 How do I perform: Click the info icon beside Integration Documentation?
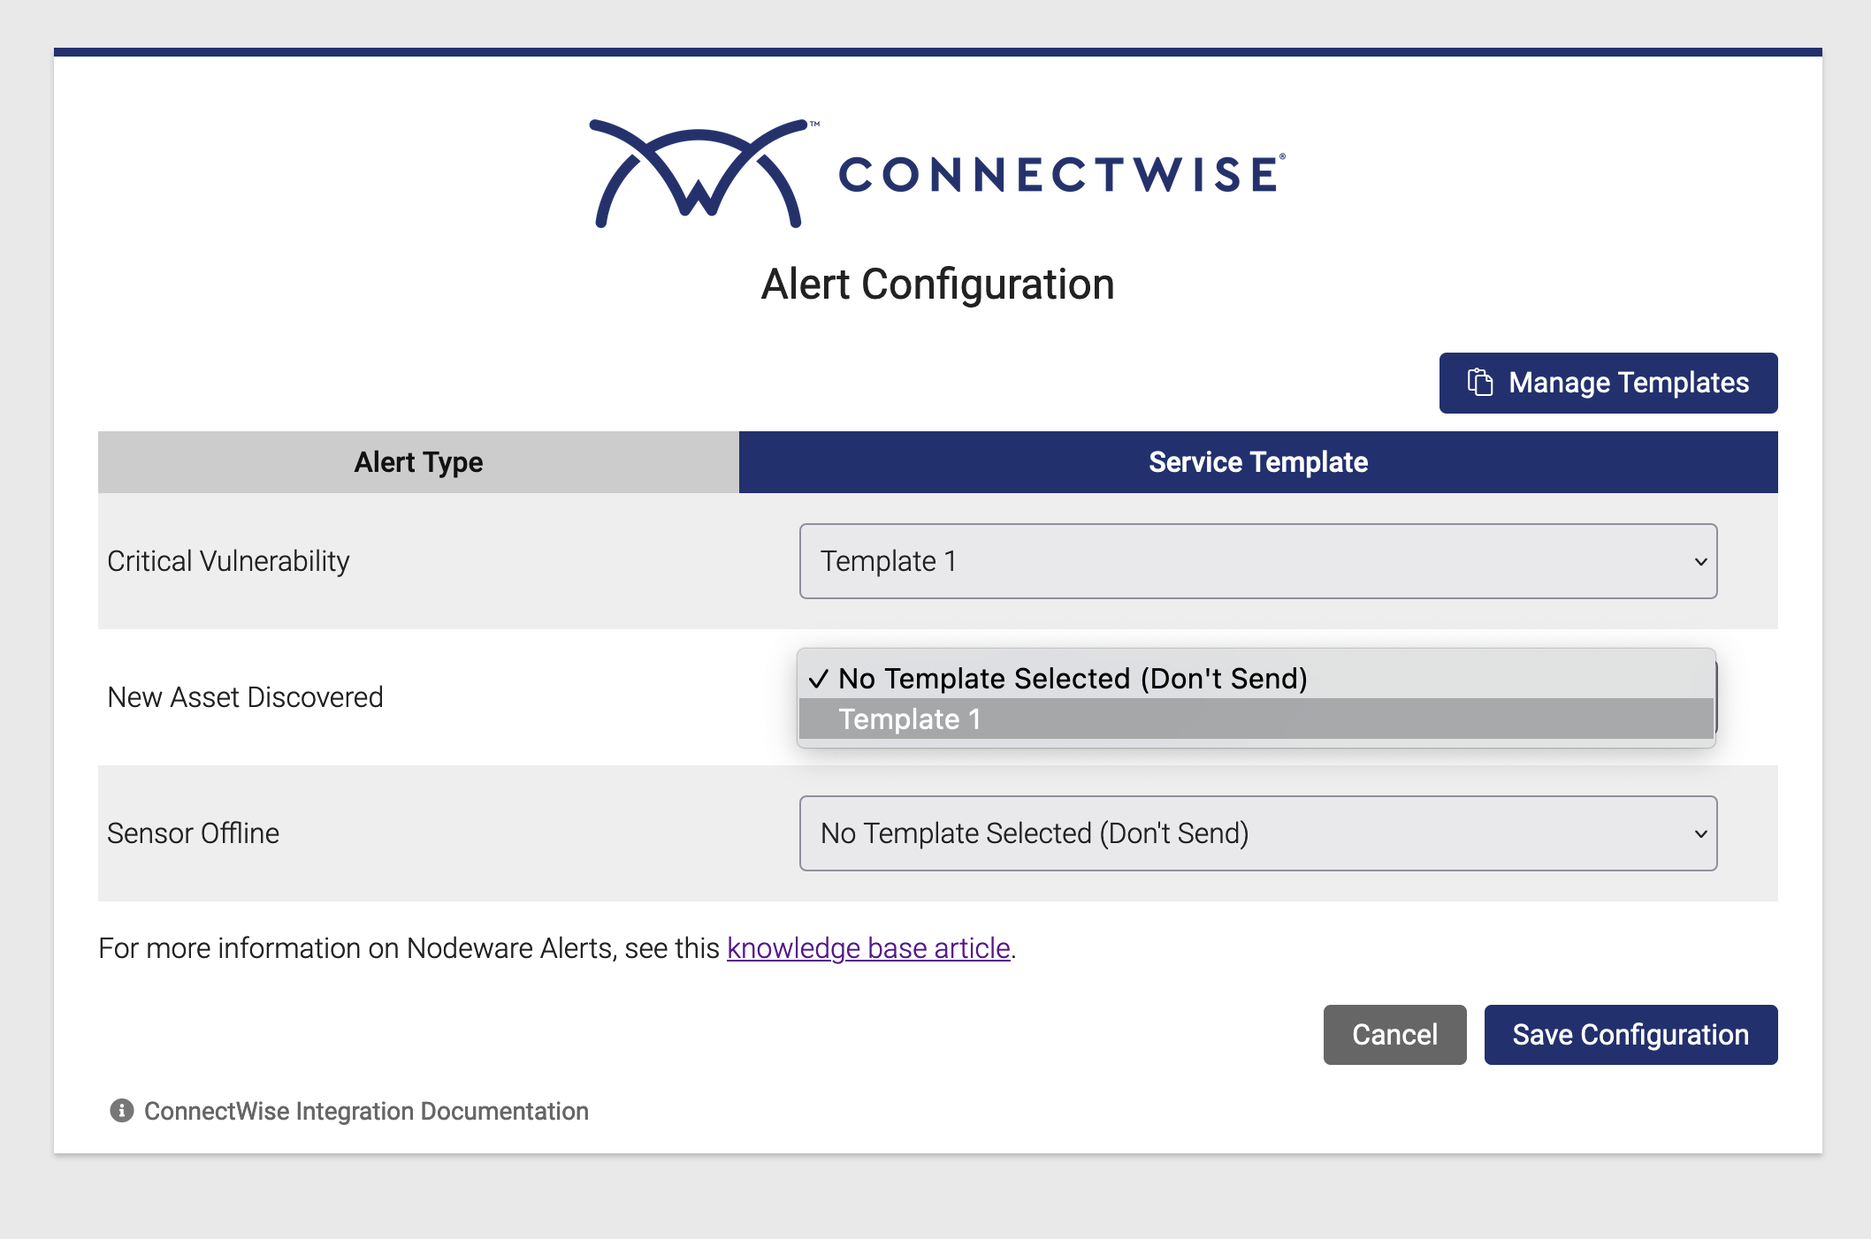[x=121, y=1111]
